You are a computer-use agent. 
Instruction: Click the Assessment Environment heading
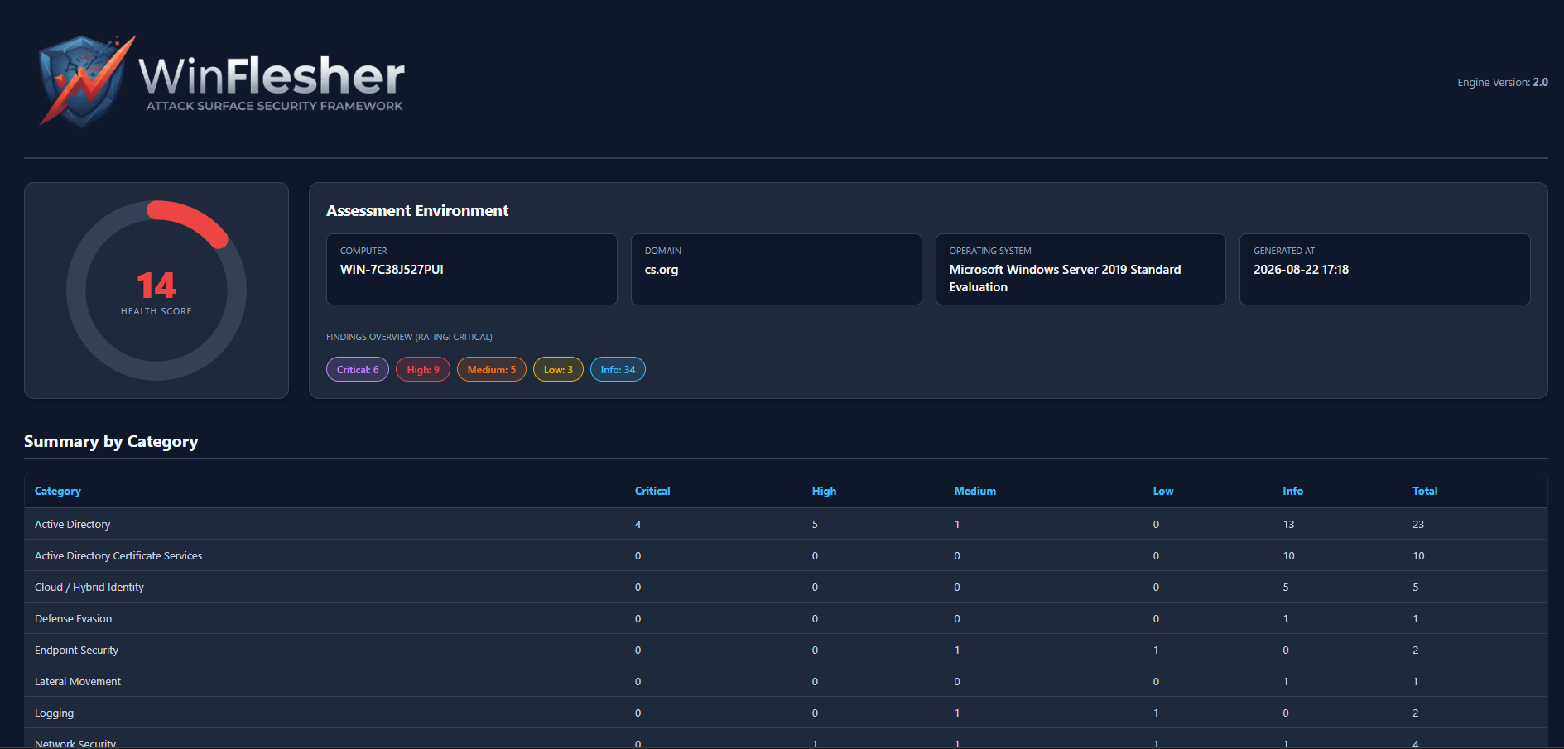pos(417,210)
